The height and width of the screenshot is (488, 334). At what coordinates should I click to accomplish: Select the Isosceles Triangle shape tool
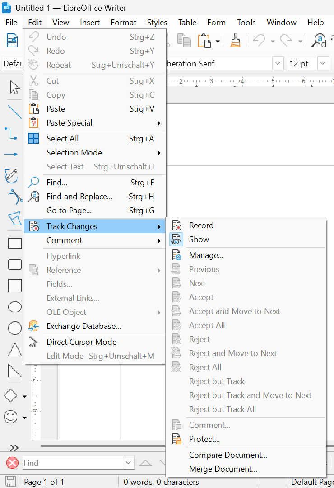coord(15,349)
